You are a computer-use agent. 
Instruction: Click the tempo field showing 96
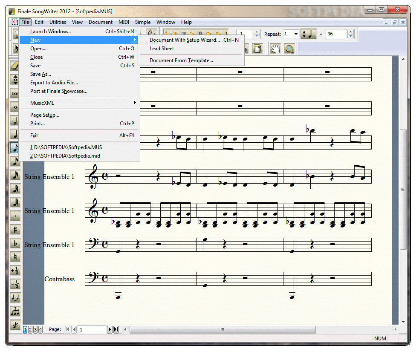336,34
